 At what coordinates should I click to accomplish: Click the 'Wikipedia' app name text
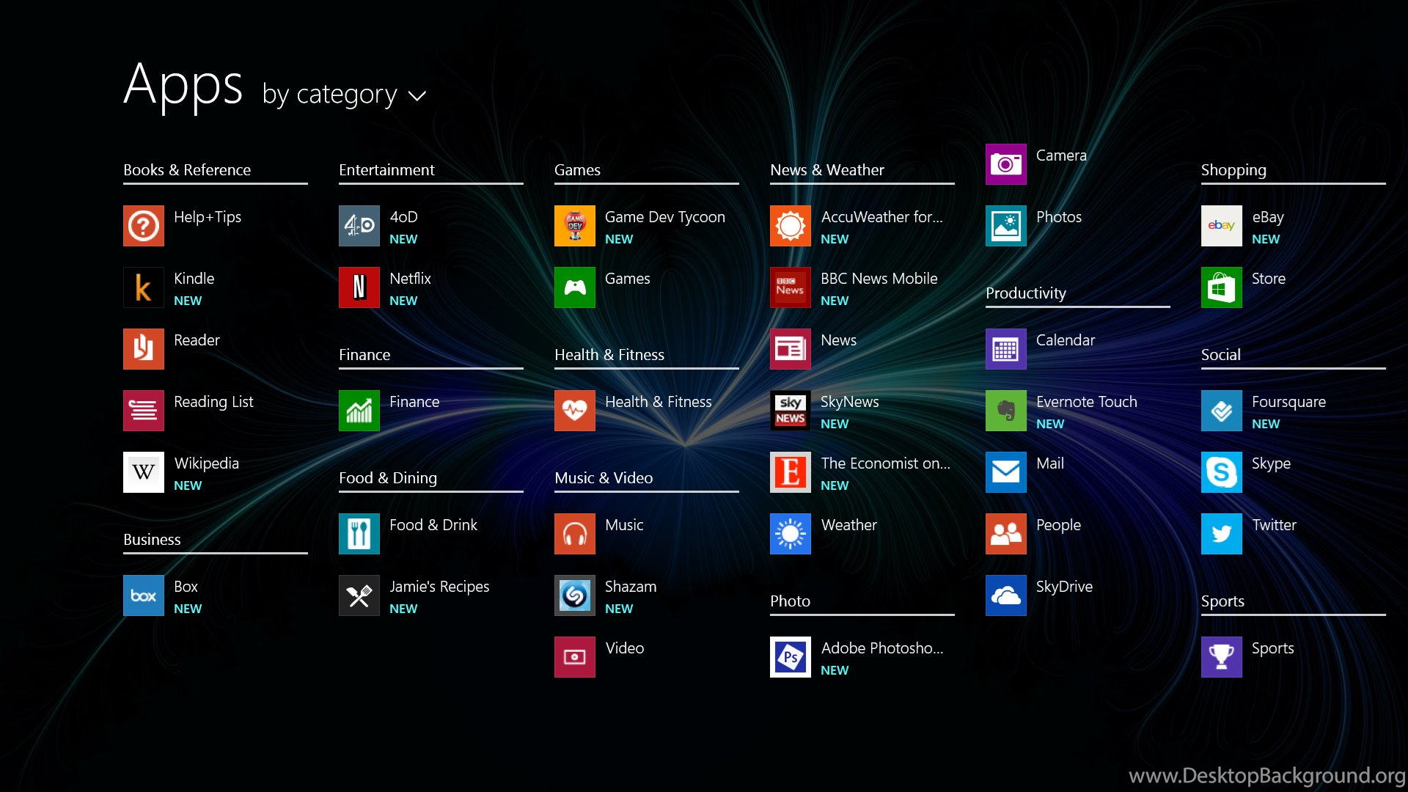pyautogui.click(x=207, y=463)
